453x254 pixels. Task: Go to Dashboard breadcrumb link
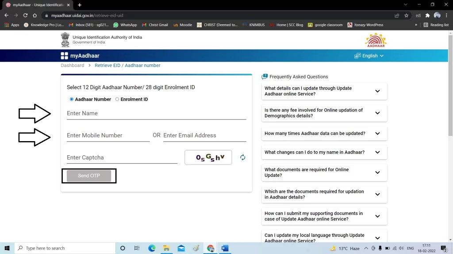point(73,65)
